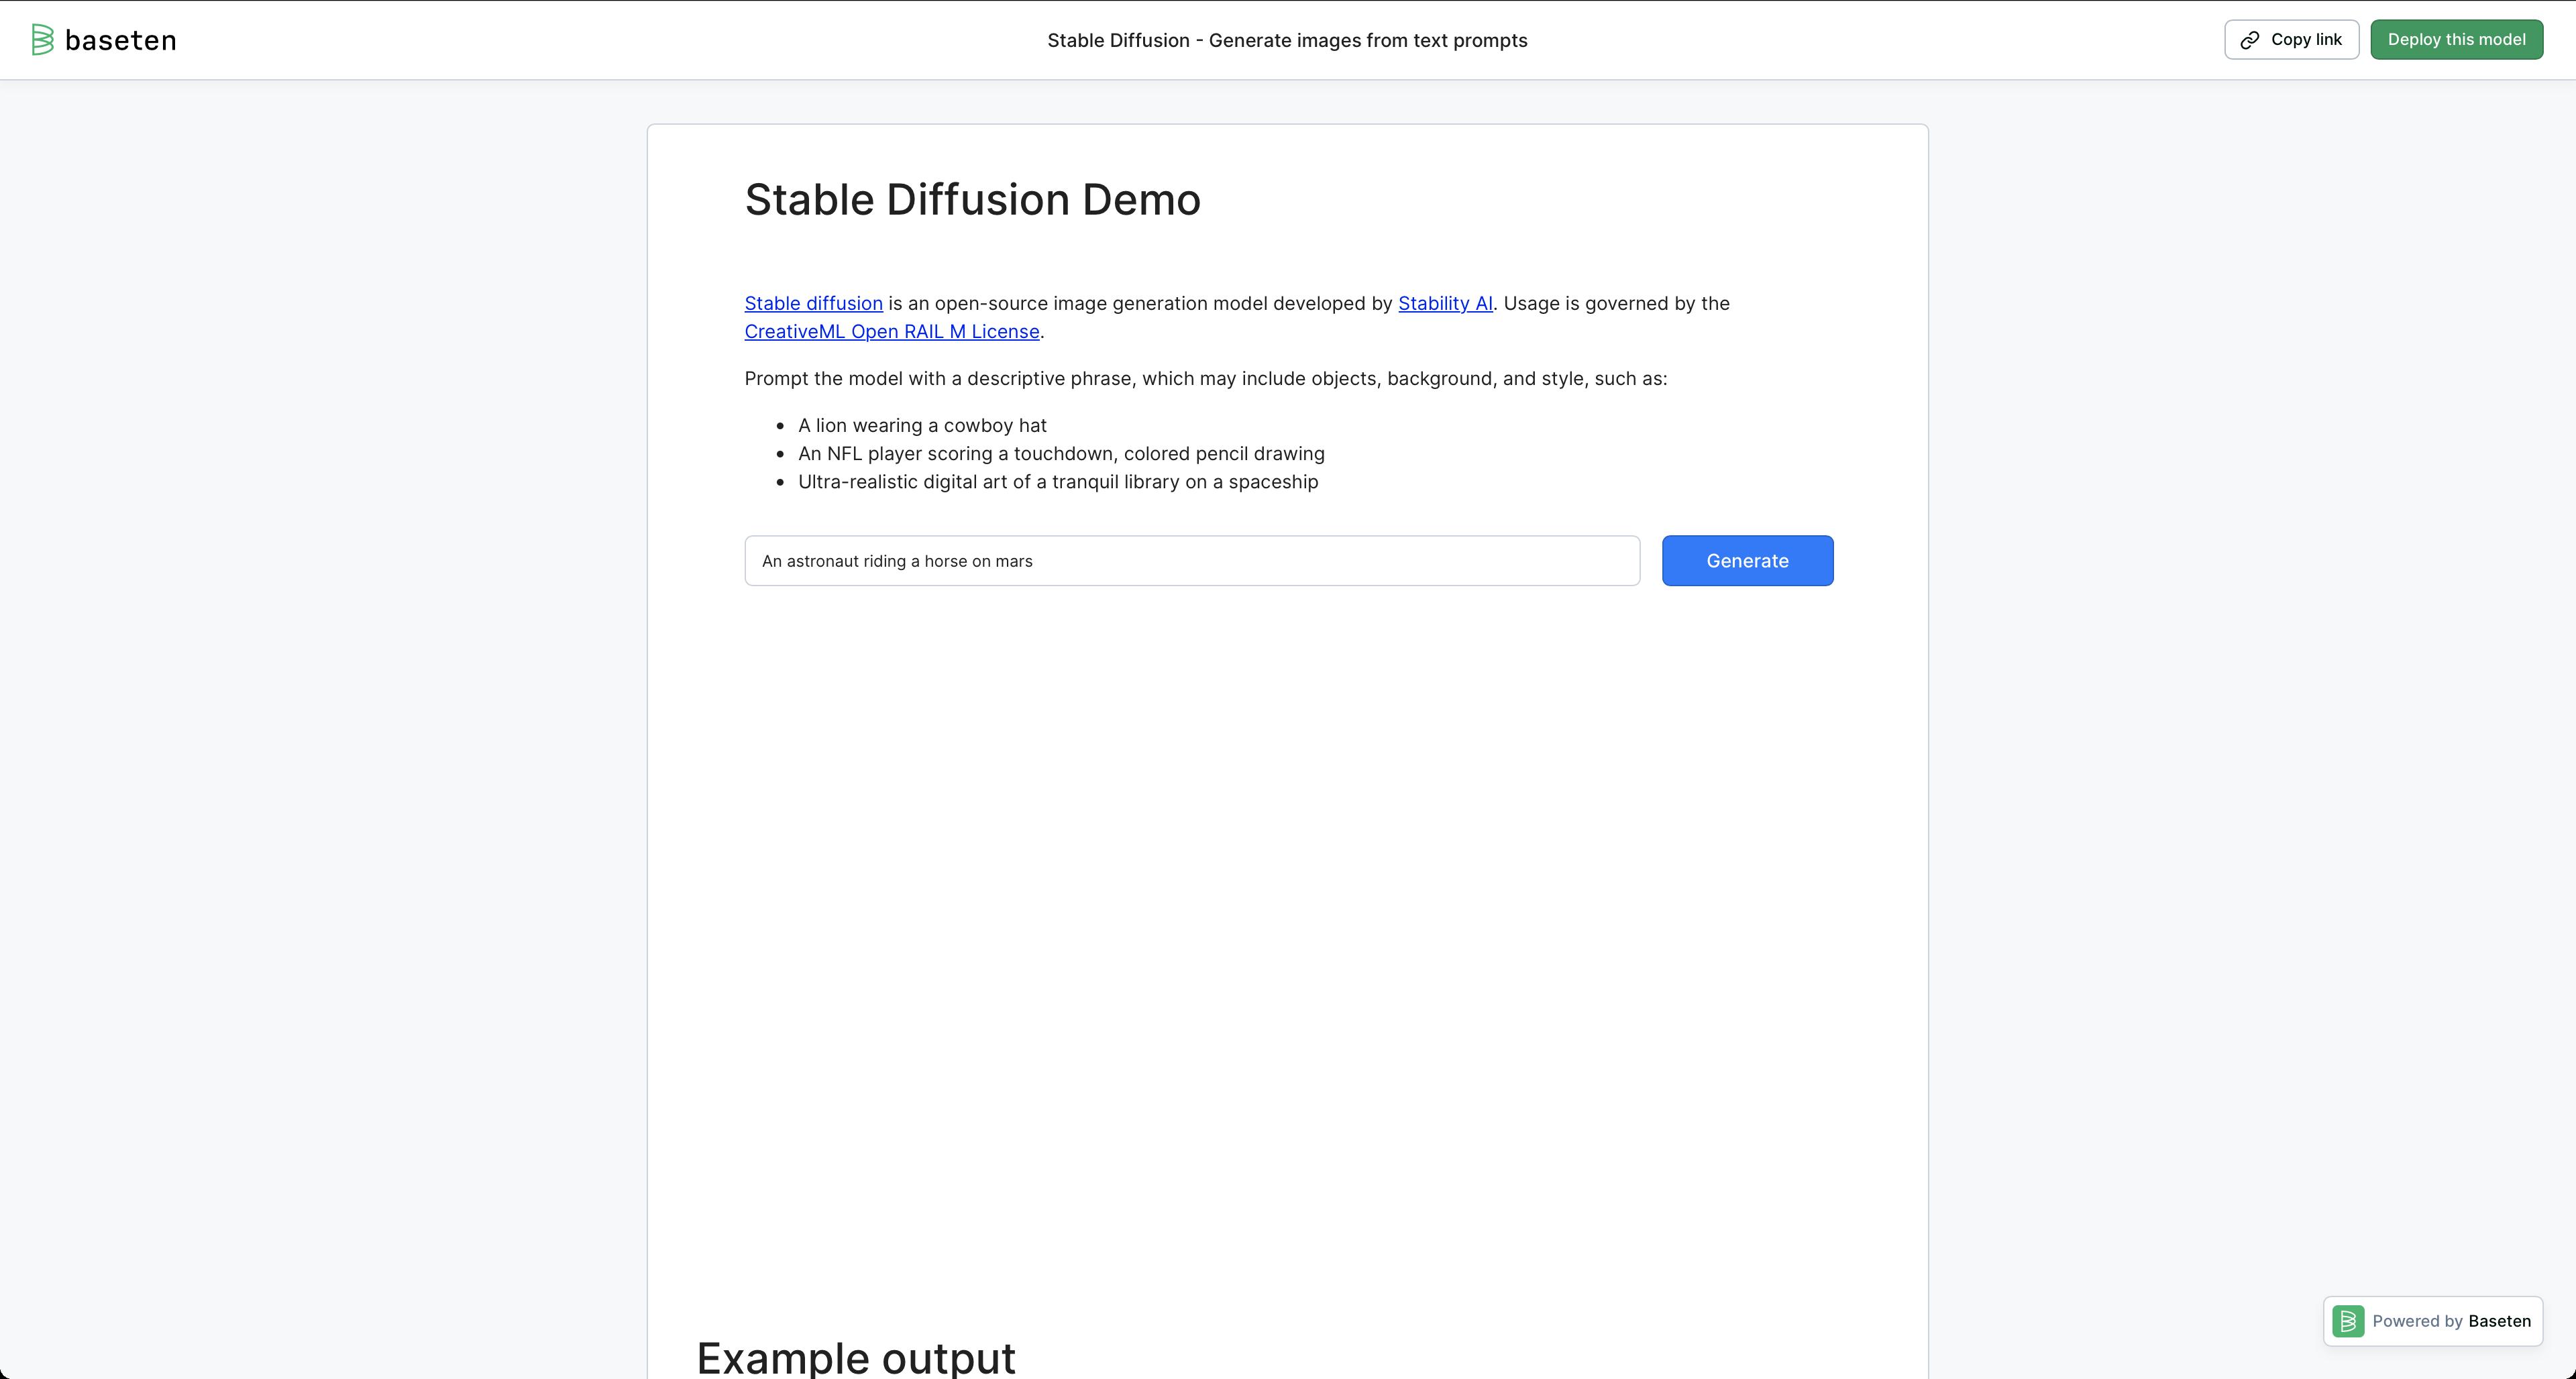
Task: Open the Stable diffusion hyperlink
Action: point(813,303)
